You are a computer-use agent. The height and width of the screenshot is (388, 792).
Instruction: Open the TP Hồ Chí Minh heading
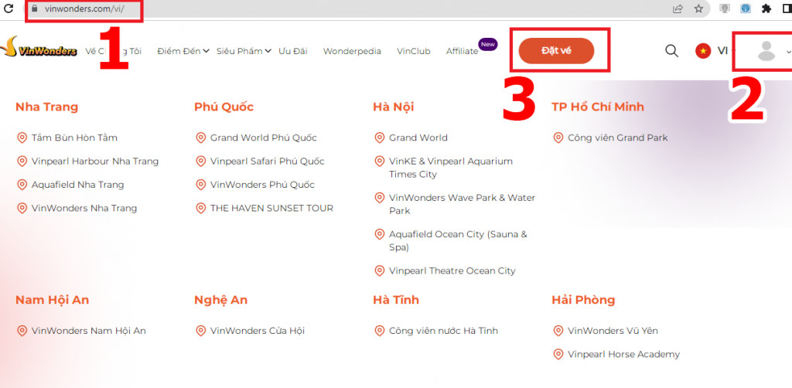click(x=598, y=107)
